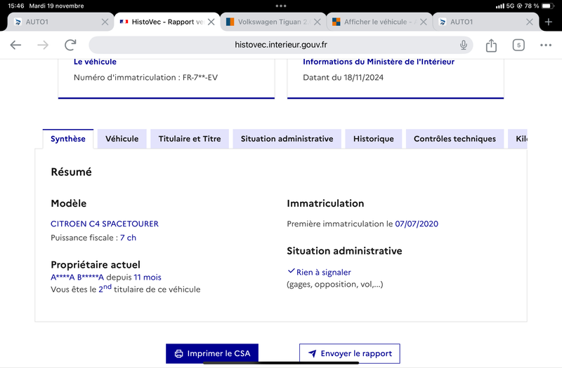
Task: Click the 7 ch fiscal power value
Action: click(128, 238)
